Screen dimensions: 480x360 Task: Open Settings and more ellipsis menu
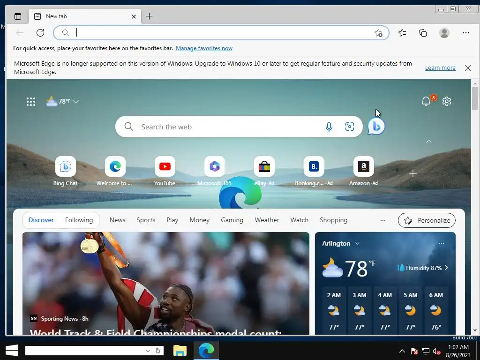click(x=466, y=33)
